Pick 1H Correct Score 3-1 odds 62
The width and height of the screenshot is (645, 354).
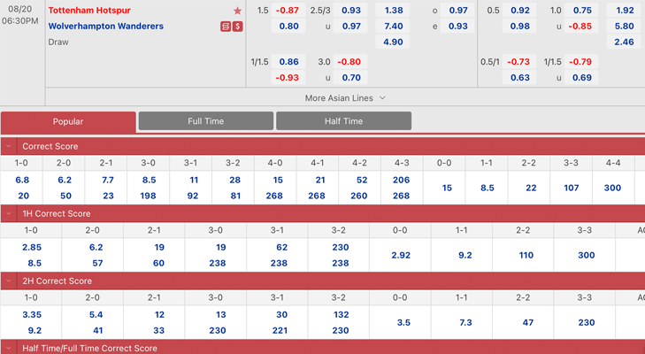(281, 248)
